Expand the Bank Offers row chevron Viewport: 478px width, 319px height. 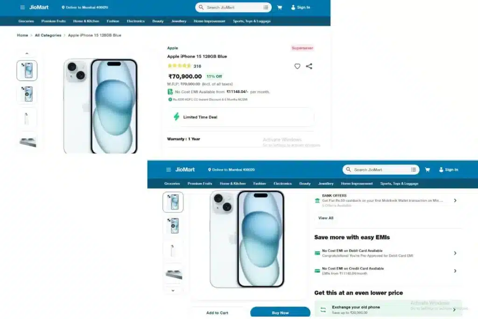(455, 200)
